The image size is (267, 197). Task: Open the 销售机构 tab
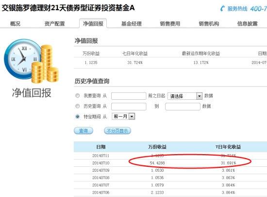tap(209, 23)
